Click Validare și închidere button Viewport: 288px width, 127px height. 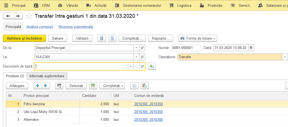pos(24,38)
